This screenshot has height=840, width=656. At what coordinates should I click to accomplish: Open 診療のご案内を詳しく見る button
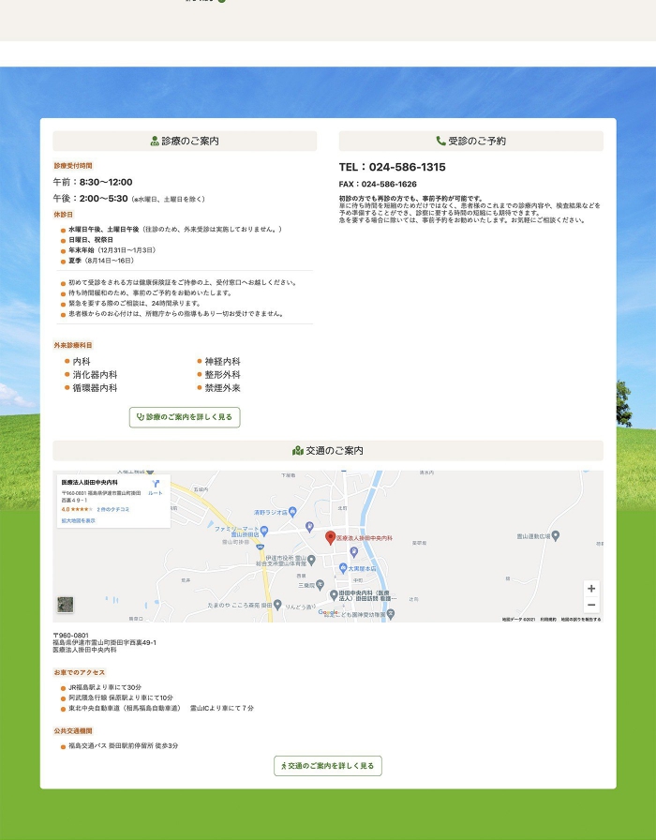[185, 417]
